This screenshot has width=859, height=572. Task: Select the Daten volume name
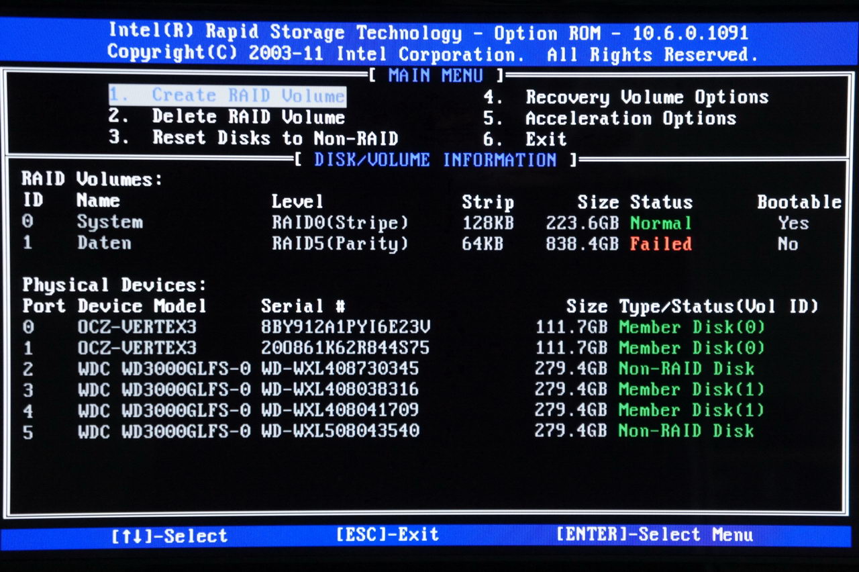click(104, 243)
